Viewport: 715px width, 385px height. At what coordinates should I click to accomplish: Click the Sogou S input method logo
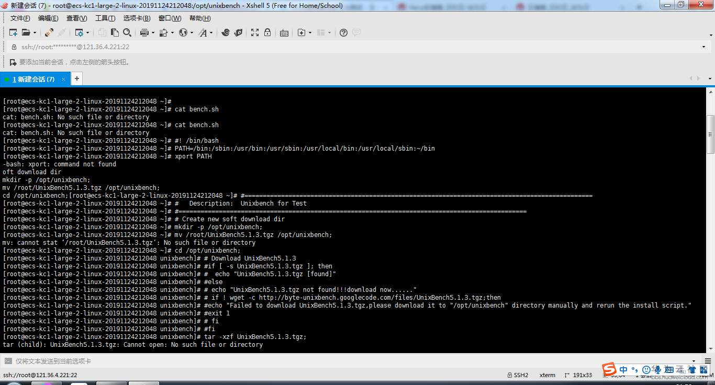[x=609, y=370]
